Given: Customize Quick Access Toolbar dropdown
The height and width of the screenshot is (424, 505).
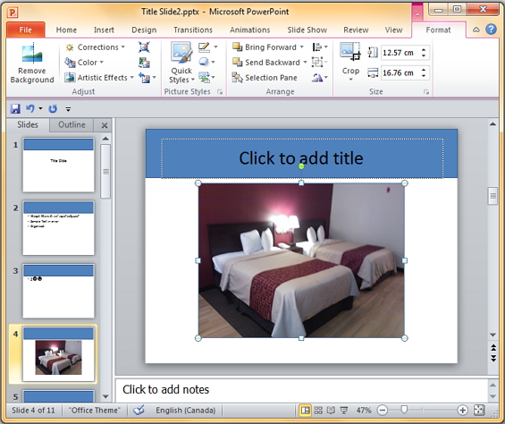Looking at the screenshot, I should 68,109.
